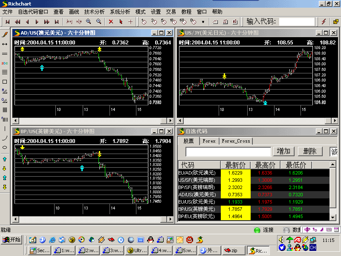Jump to first record playback arrow
The height and width of the screenshot is (256, 341).
tap(8, 22)
